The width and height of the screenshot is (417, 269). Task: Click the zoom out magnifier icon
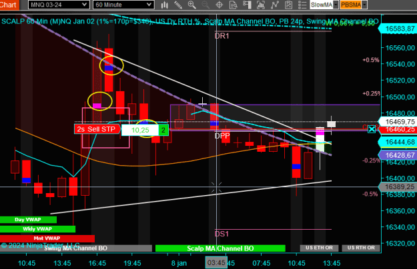point(205,5)
